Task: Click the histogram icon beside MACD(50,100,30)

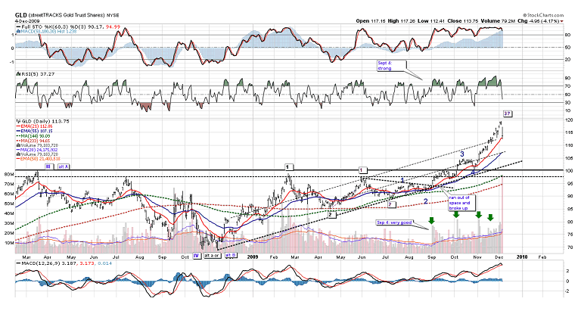Action: [x=18, y=32]
